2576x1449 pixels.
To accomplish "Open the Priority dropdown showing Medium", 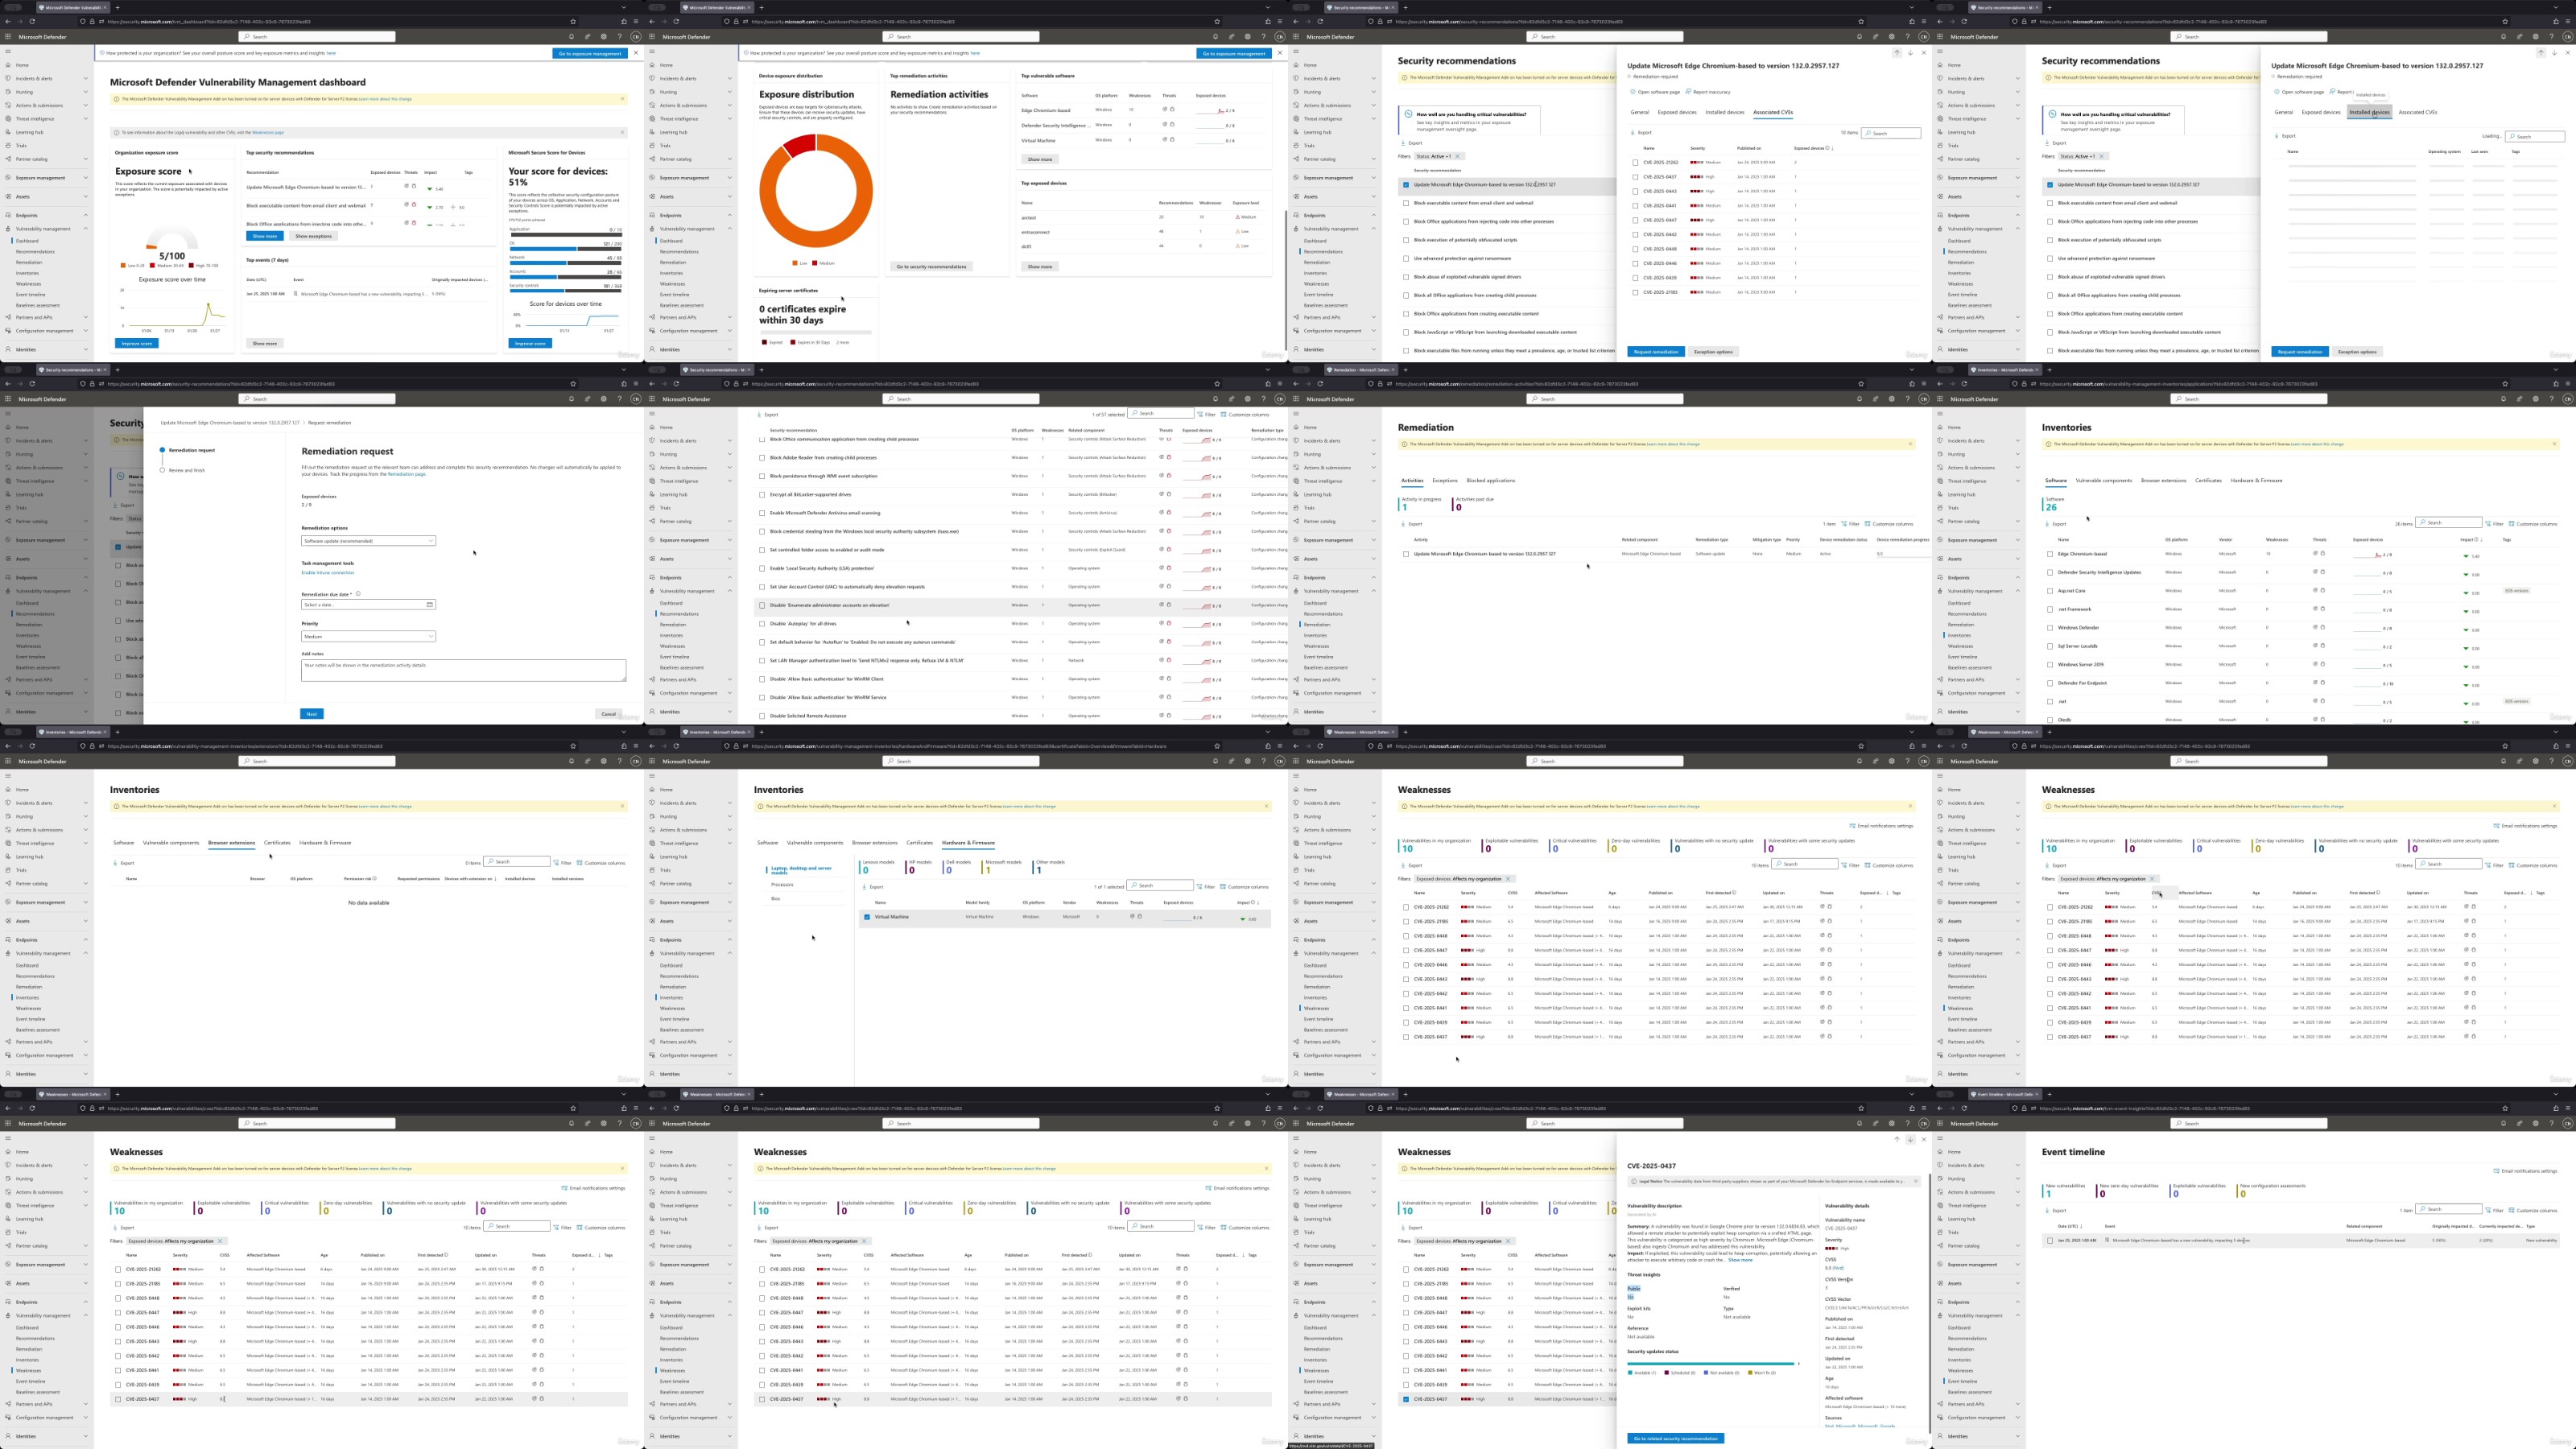I will (368, 636).
